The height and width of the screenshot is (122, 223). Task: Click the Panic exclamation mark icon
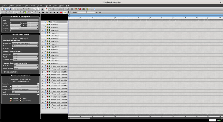click(68, 12)
